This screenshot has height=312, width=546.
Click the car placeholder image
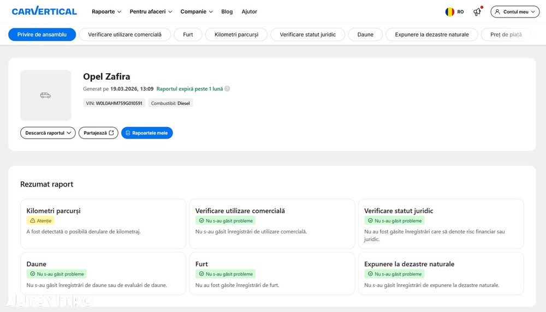(46, 95)
